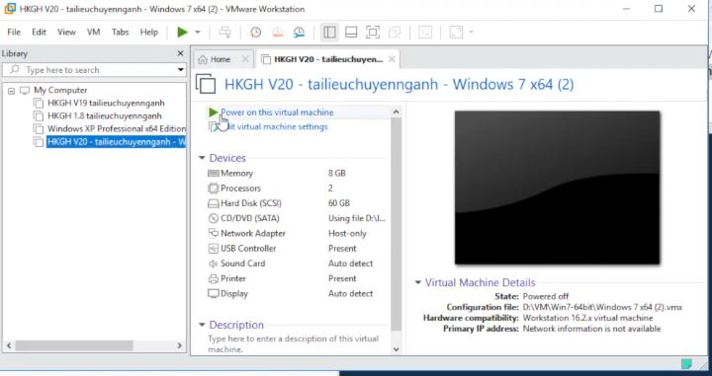Click the Memory device row
The image size is (712, 376).
point(297,173)
